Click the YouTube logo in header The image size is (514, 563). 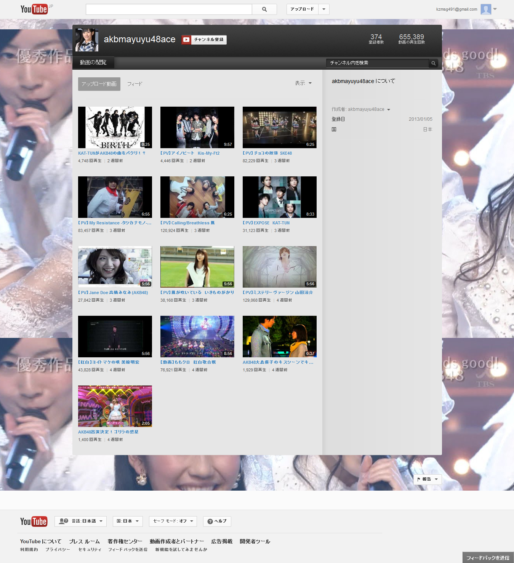34,9
